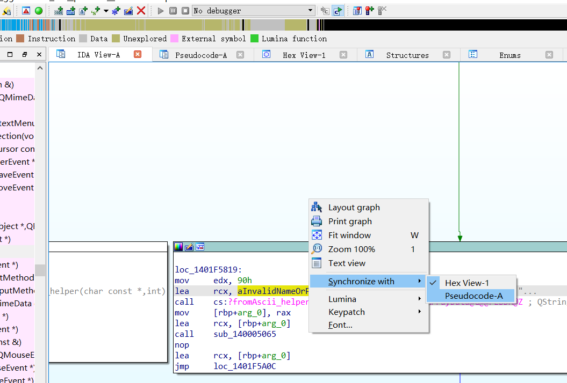Click the functions list scrollbar thumb
The image size is (567, 383).
40,270
